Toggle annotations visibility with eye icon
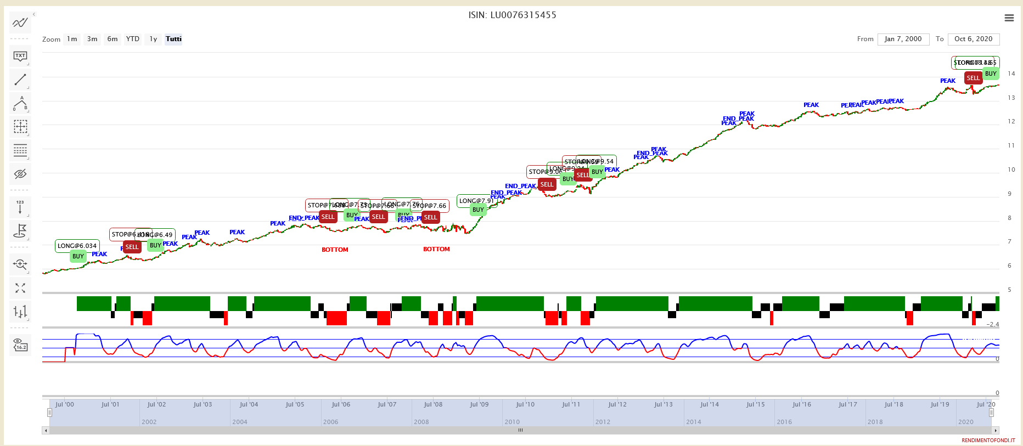The width and height of the screenshot is (1023, 446). coord(20,174)
